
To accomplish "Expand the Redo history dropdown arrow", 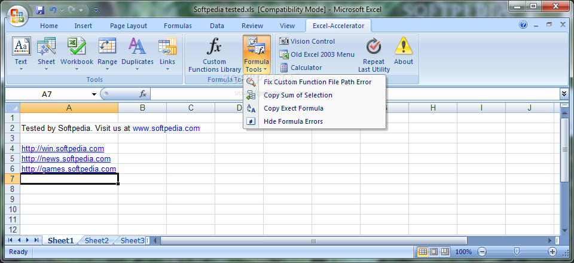I will [x=81, y=10].
